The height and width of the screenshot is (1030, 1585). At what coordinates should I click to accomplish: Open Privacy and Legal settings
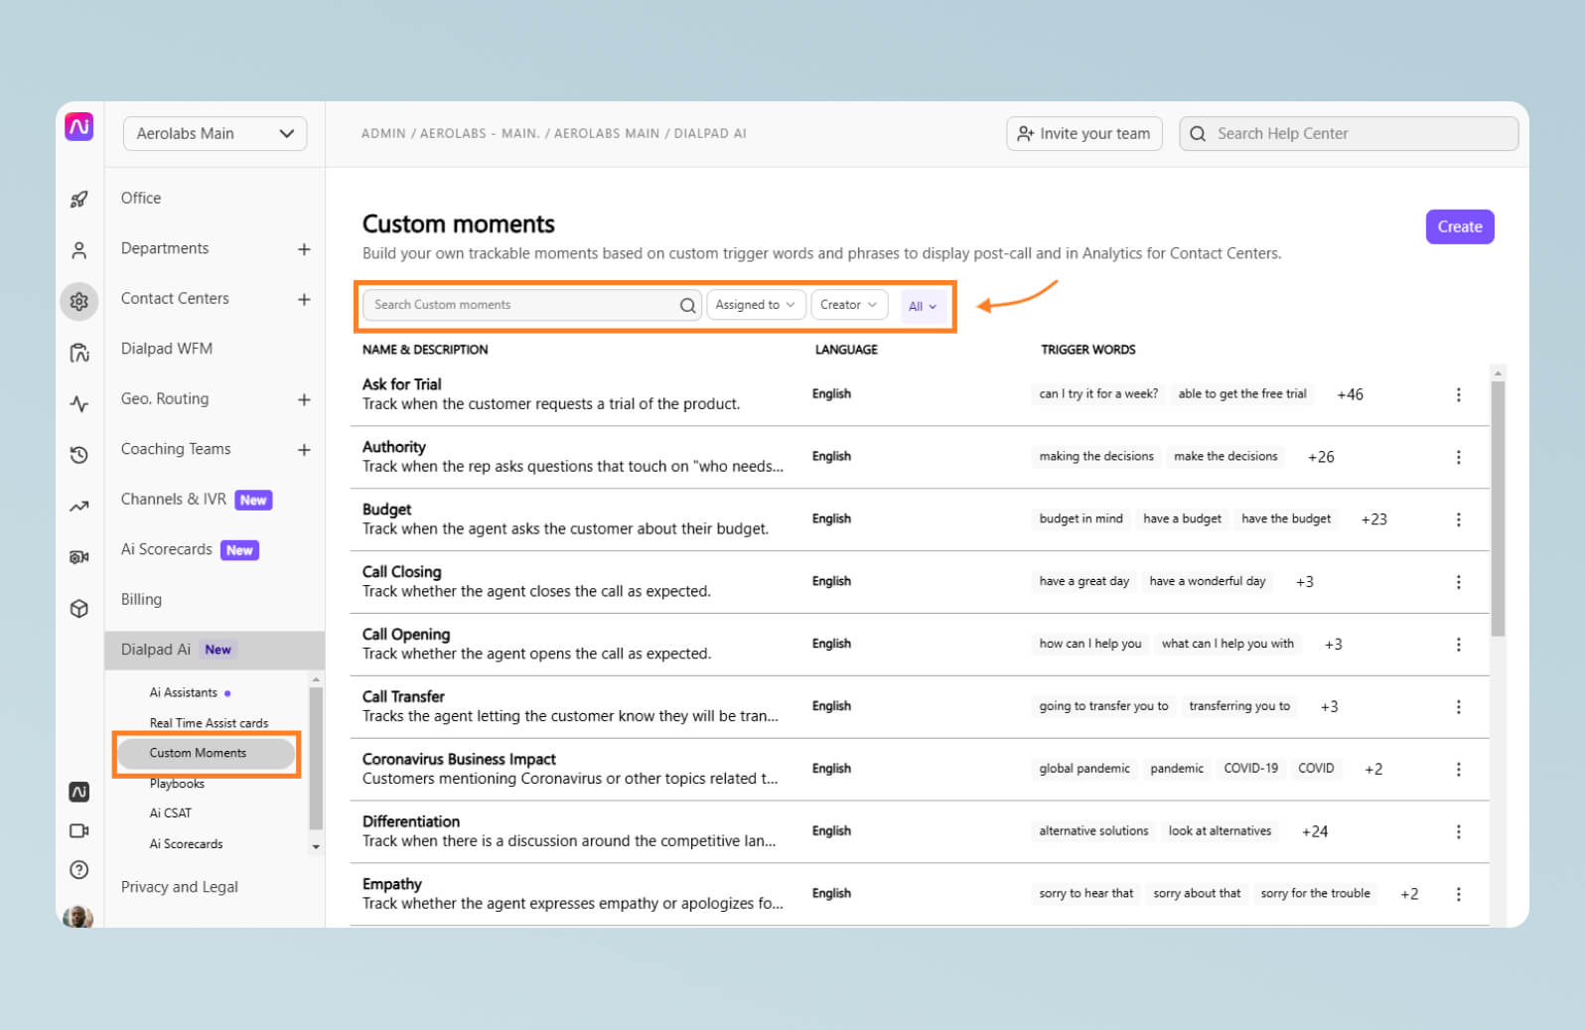(180, 887)
